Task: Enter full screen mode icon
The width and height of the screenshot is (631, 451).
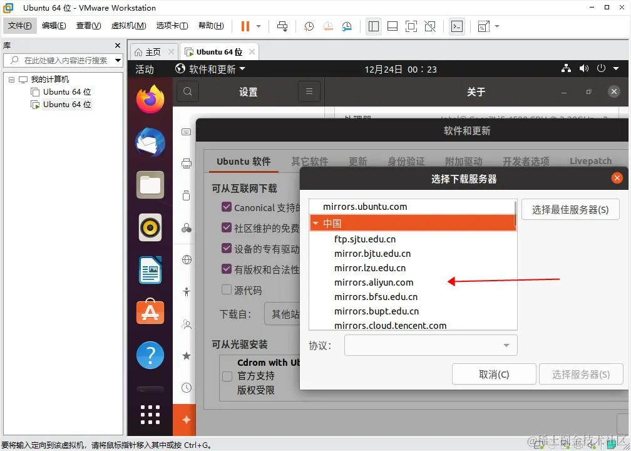Action: coord(411,26)
